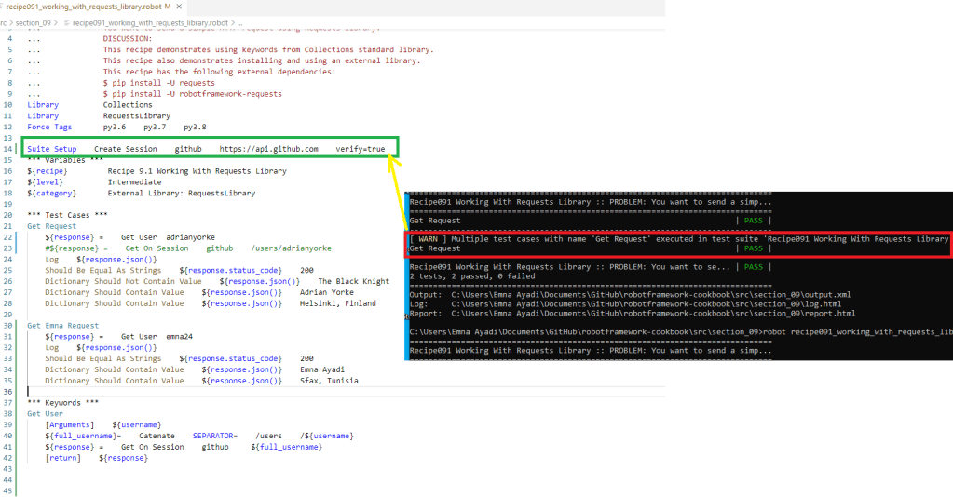Click line number 20 in gutter
Image resolution: width=953 pixels, height=497 pixels.
click(7, 215)
